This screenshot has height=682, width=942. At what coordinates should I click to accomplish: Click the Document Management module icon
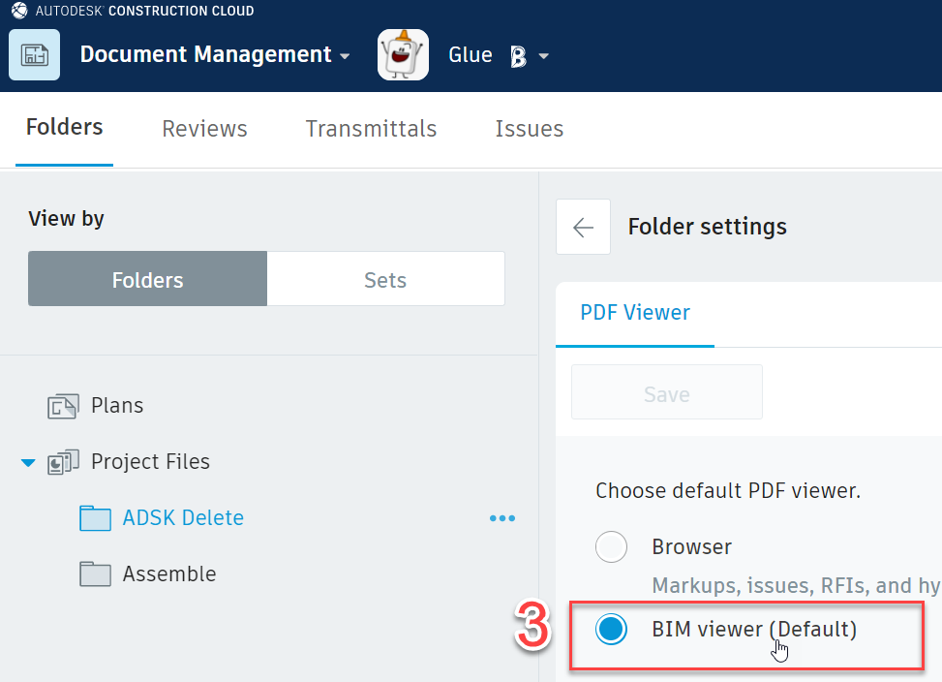[34, 54]
